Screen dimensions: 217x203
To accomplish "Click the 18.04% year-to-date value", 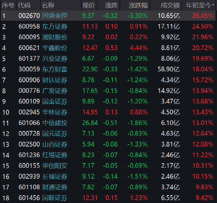I will tap(203, 69).
